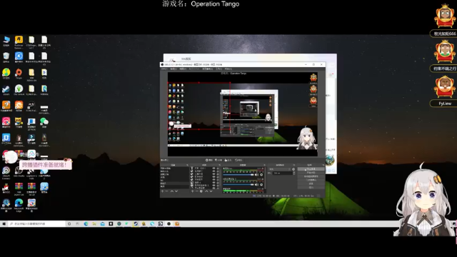Click Studio Mode button in OBS Controls
The image size is (457, 257).
[x=311, y=180]
